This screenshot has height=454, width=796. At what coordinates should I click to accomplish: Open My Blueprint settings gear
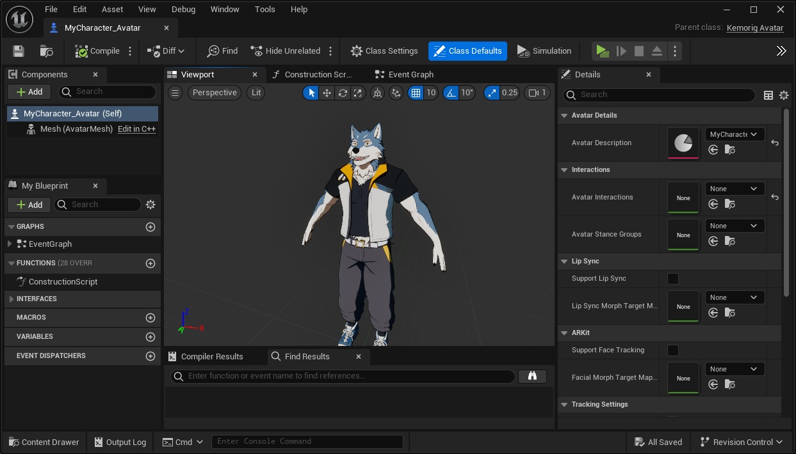[150, 205]
